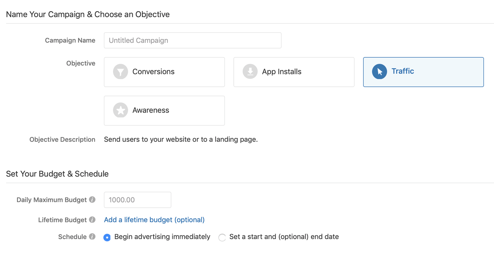494x258 pixels.
Task: Open info tooltip beside Daily Maximum Budget
Action: [92, 200]
